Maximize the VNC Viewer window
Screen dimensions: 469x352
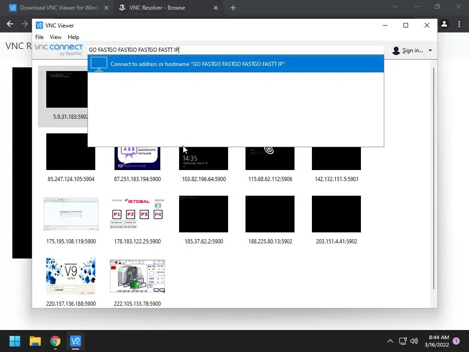pyautogui.click(x=406, y=26)
